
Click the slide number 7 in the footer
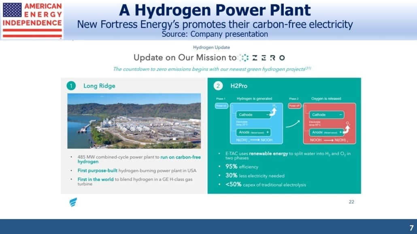click(x=411, y=228)
